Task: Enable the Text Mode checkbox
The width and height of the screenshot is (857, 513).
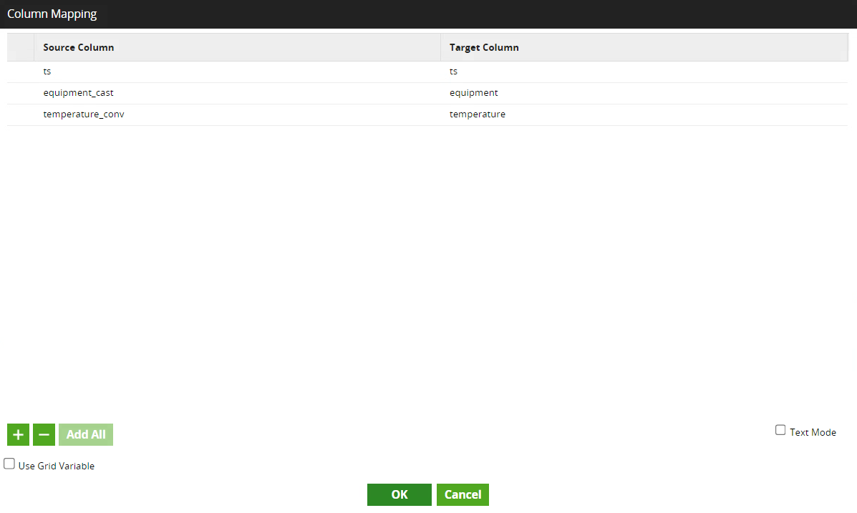Action: (x=780, y=430)
